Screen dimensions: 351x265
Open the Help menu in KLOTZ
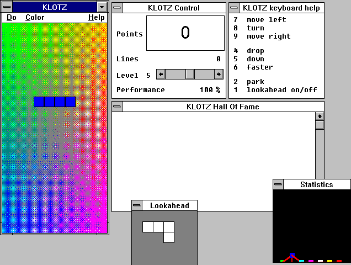(96, 18)
